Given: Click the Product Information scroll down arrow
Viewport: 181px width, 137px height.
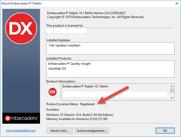Looking at the screenshot, I should [x=172, y=98].
